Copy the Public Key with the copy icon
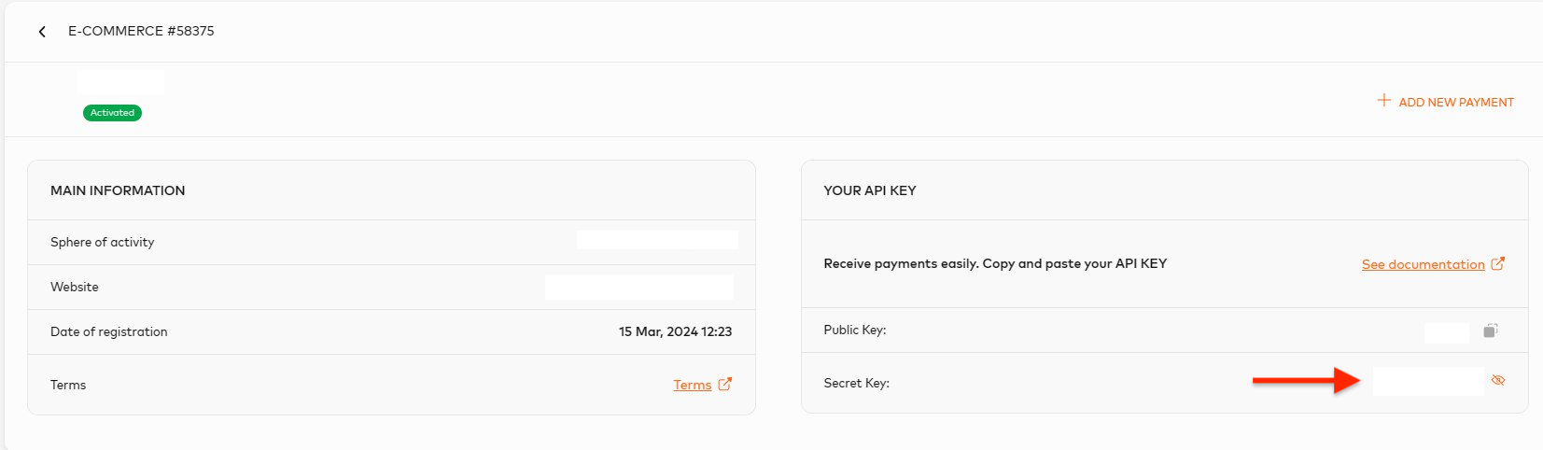 tap(1491, 330)
